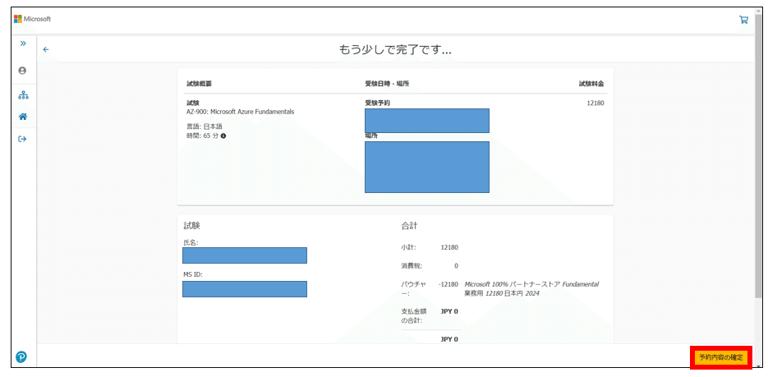Image resolution: width=768 pixels, height=377 pixels.
Task: Open the shopping cart icon
Action: [x=743, y=20]
